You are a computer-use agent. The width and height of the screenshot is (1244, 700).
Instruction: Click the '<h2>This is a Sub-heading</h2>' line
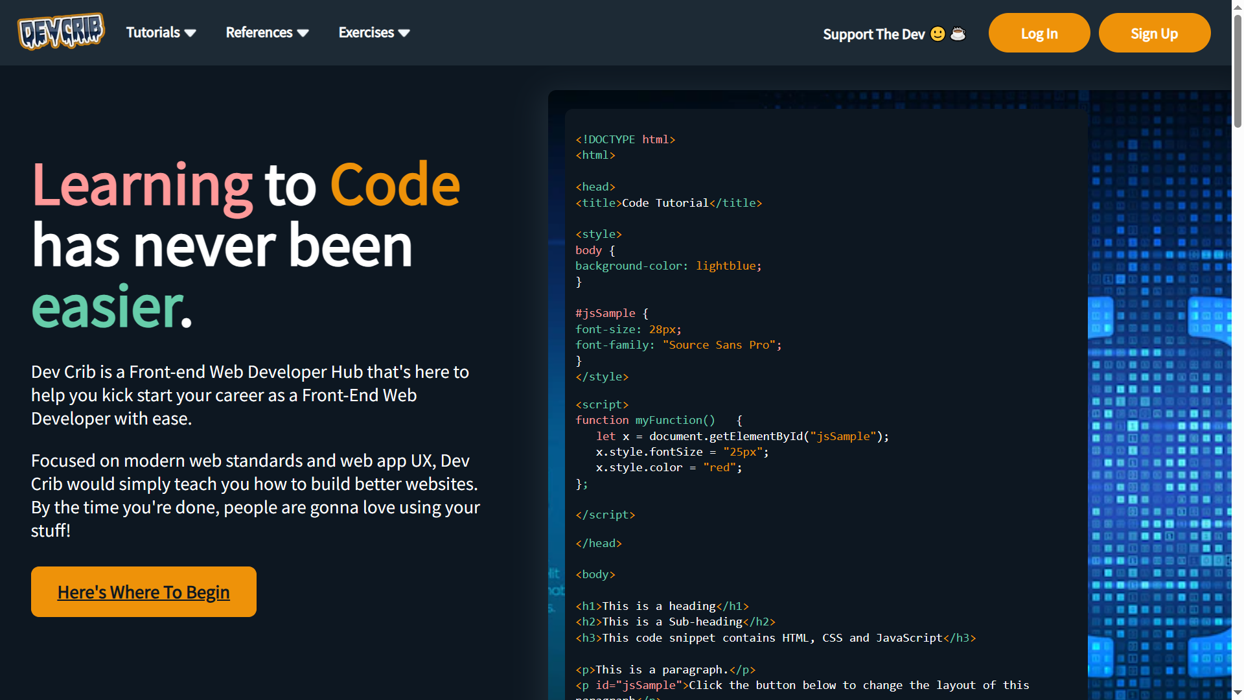[x=675, y=622]
